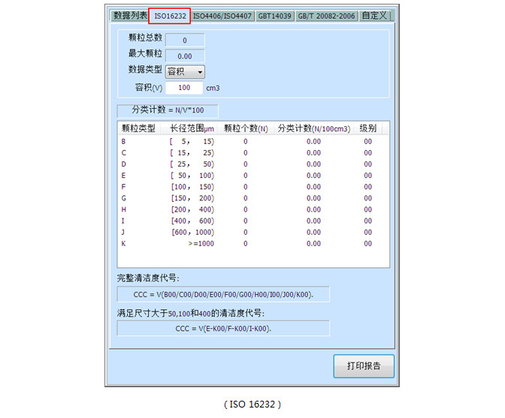Click the 最大颗粒 value field
505x418 pixels.
click(x=184, y=56)
